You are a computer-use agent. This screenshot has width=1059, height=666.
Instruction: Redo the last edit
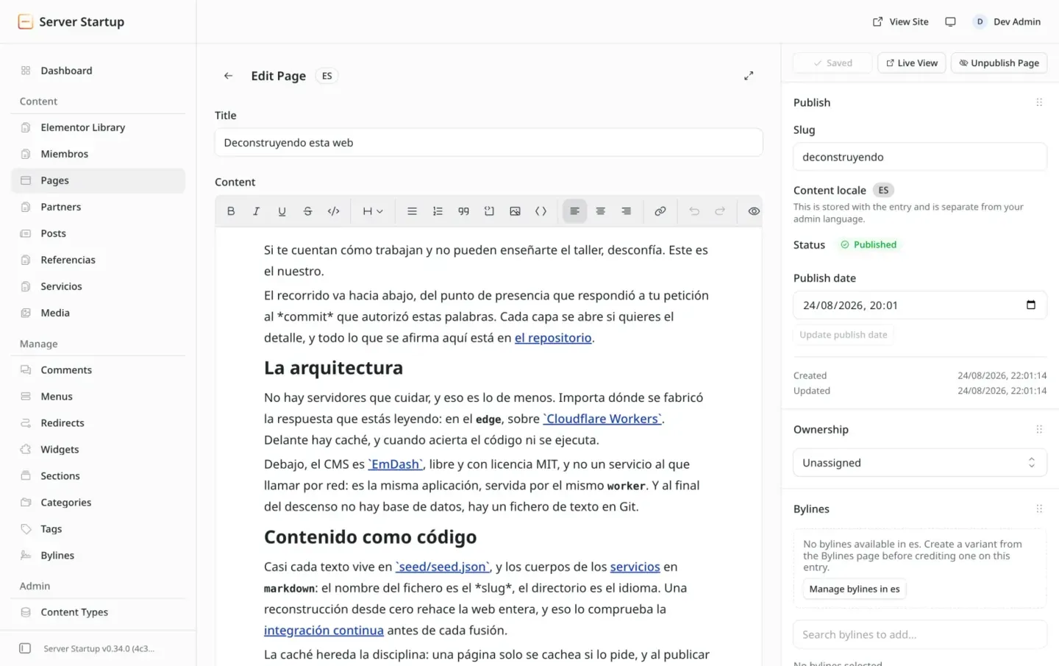tap(719, 211)
